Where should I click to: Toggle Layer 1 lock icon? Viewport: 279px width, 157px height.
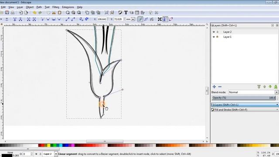pyautogui.click(x=218, y=37)
